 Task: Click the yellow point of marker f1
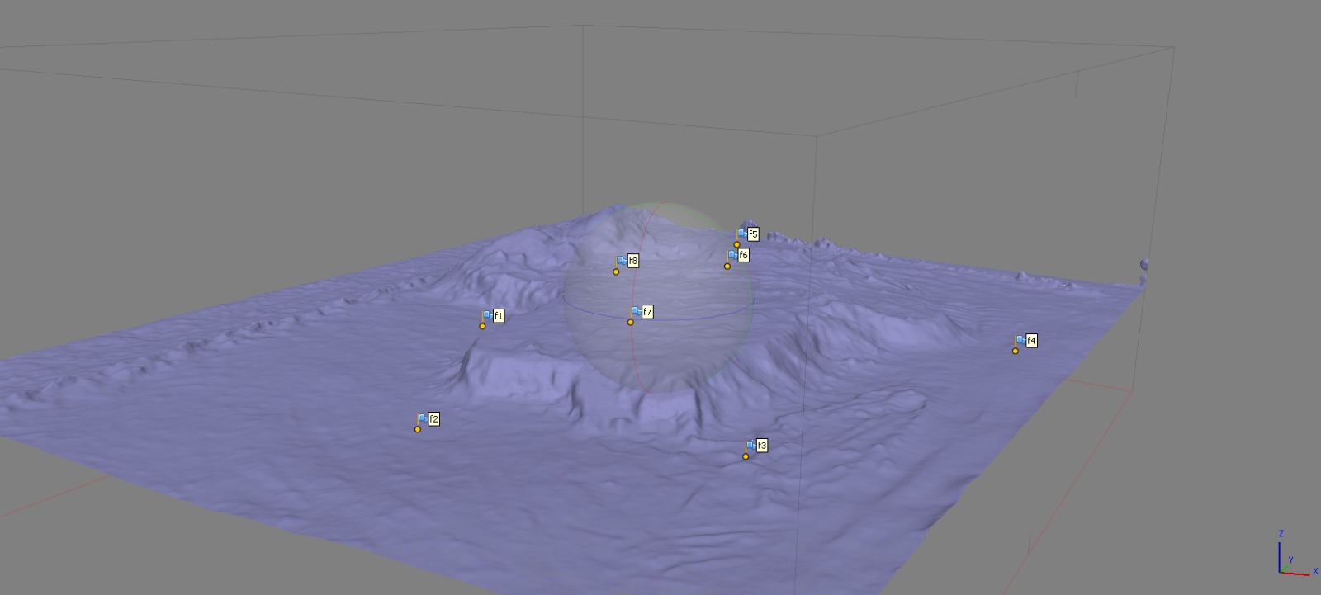pyautogui.click(x=483, y=326)
